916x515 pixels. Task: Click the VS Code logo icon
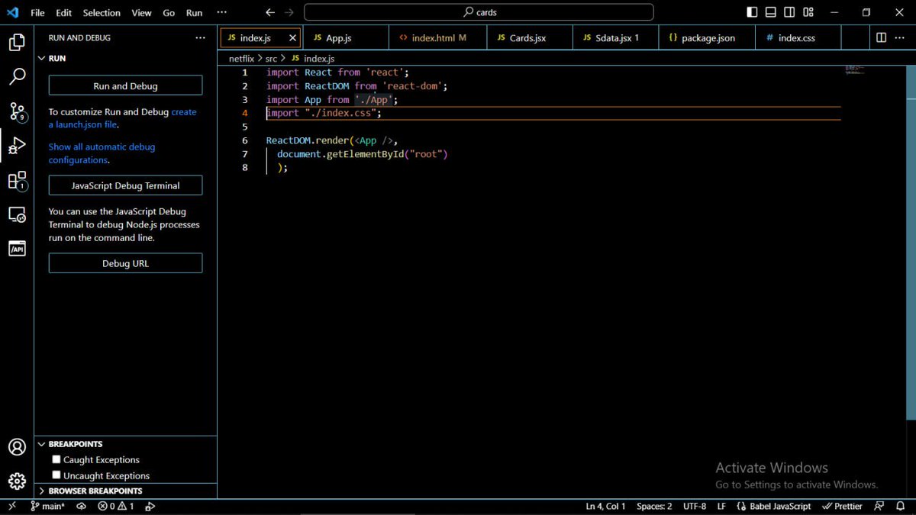click(x=12, y=12)
